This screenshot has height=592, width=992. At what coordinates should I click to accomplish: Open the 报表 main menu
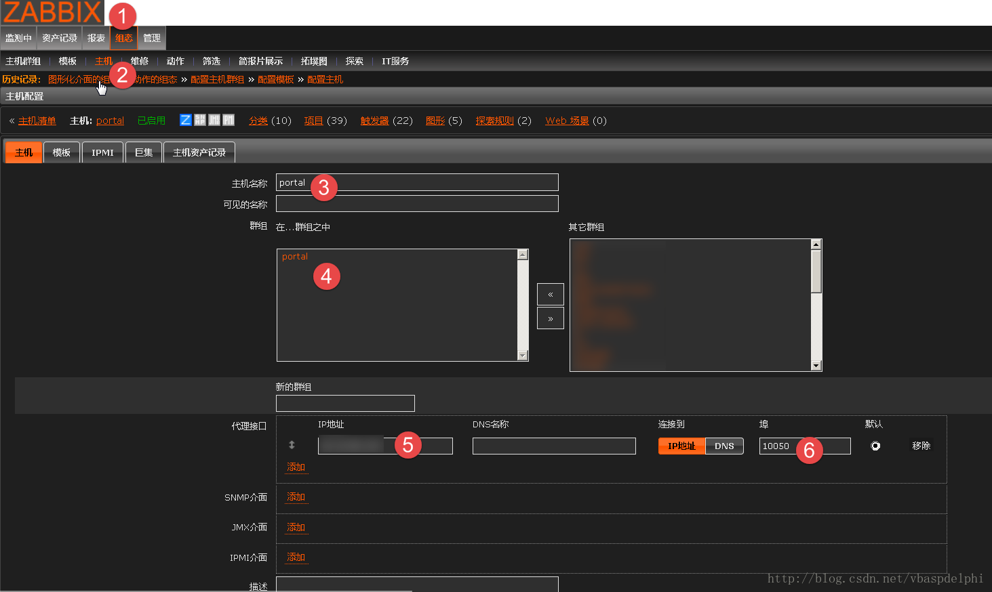pyautogui.click(x=96, y=38)
